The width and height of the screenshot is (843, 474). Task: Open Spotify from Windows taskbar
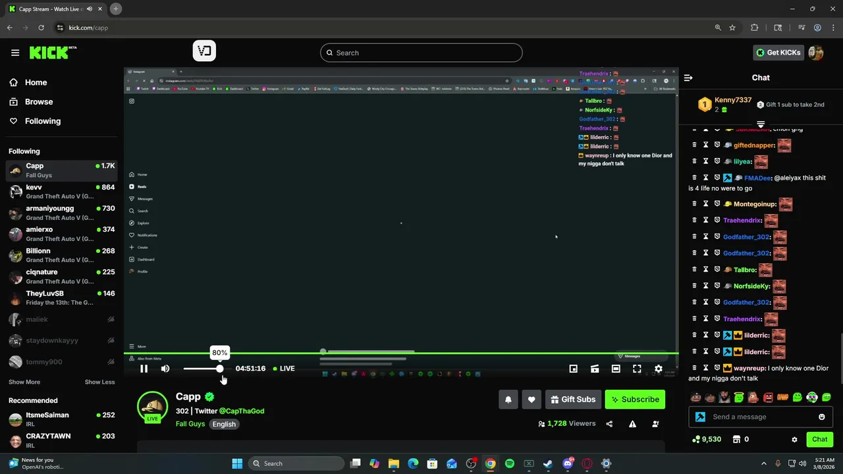click(510, 463)
